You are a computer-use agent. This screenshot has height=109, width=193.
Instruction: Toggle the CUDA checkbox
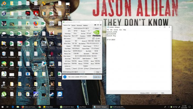[x=79, y=69]
